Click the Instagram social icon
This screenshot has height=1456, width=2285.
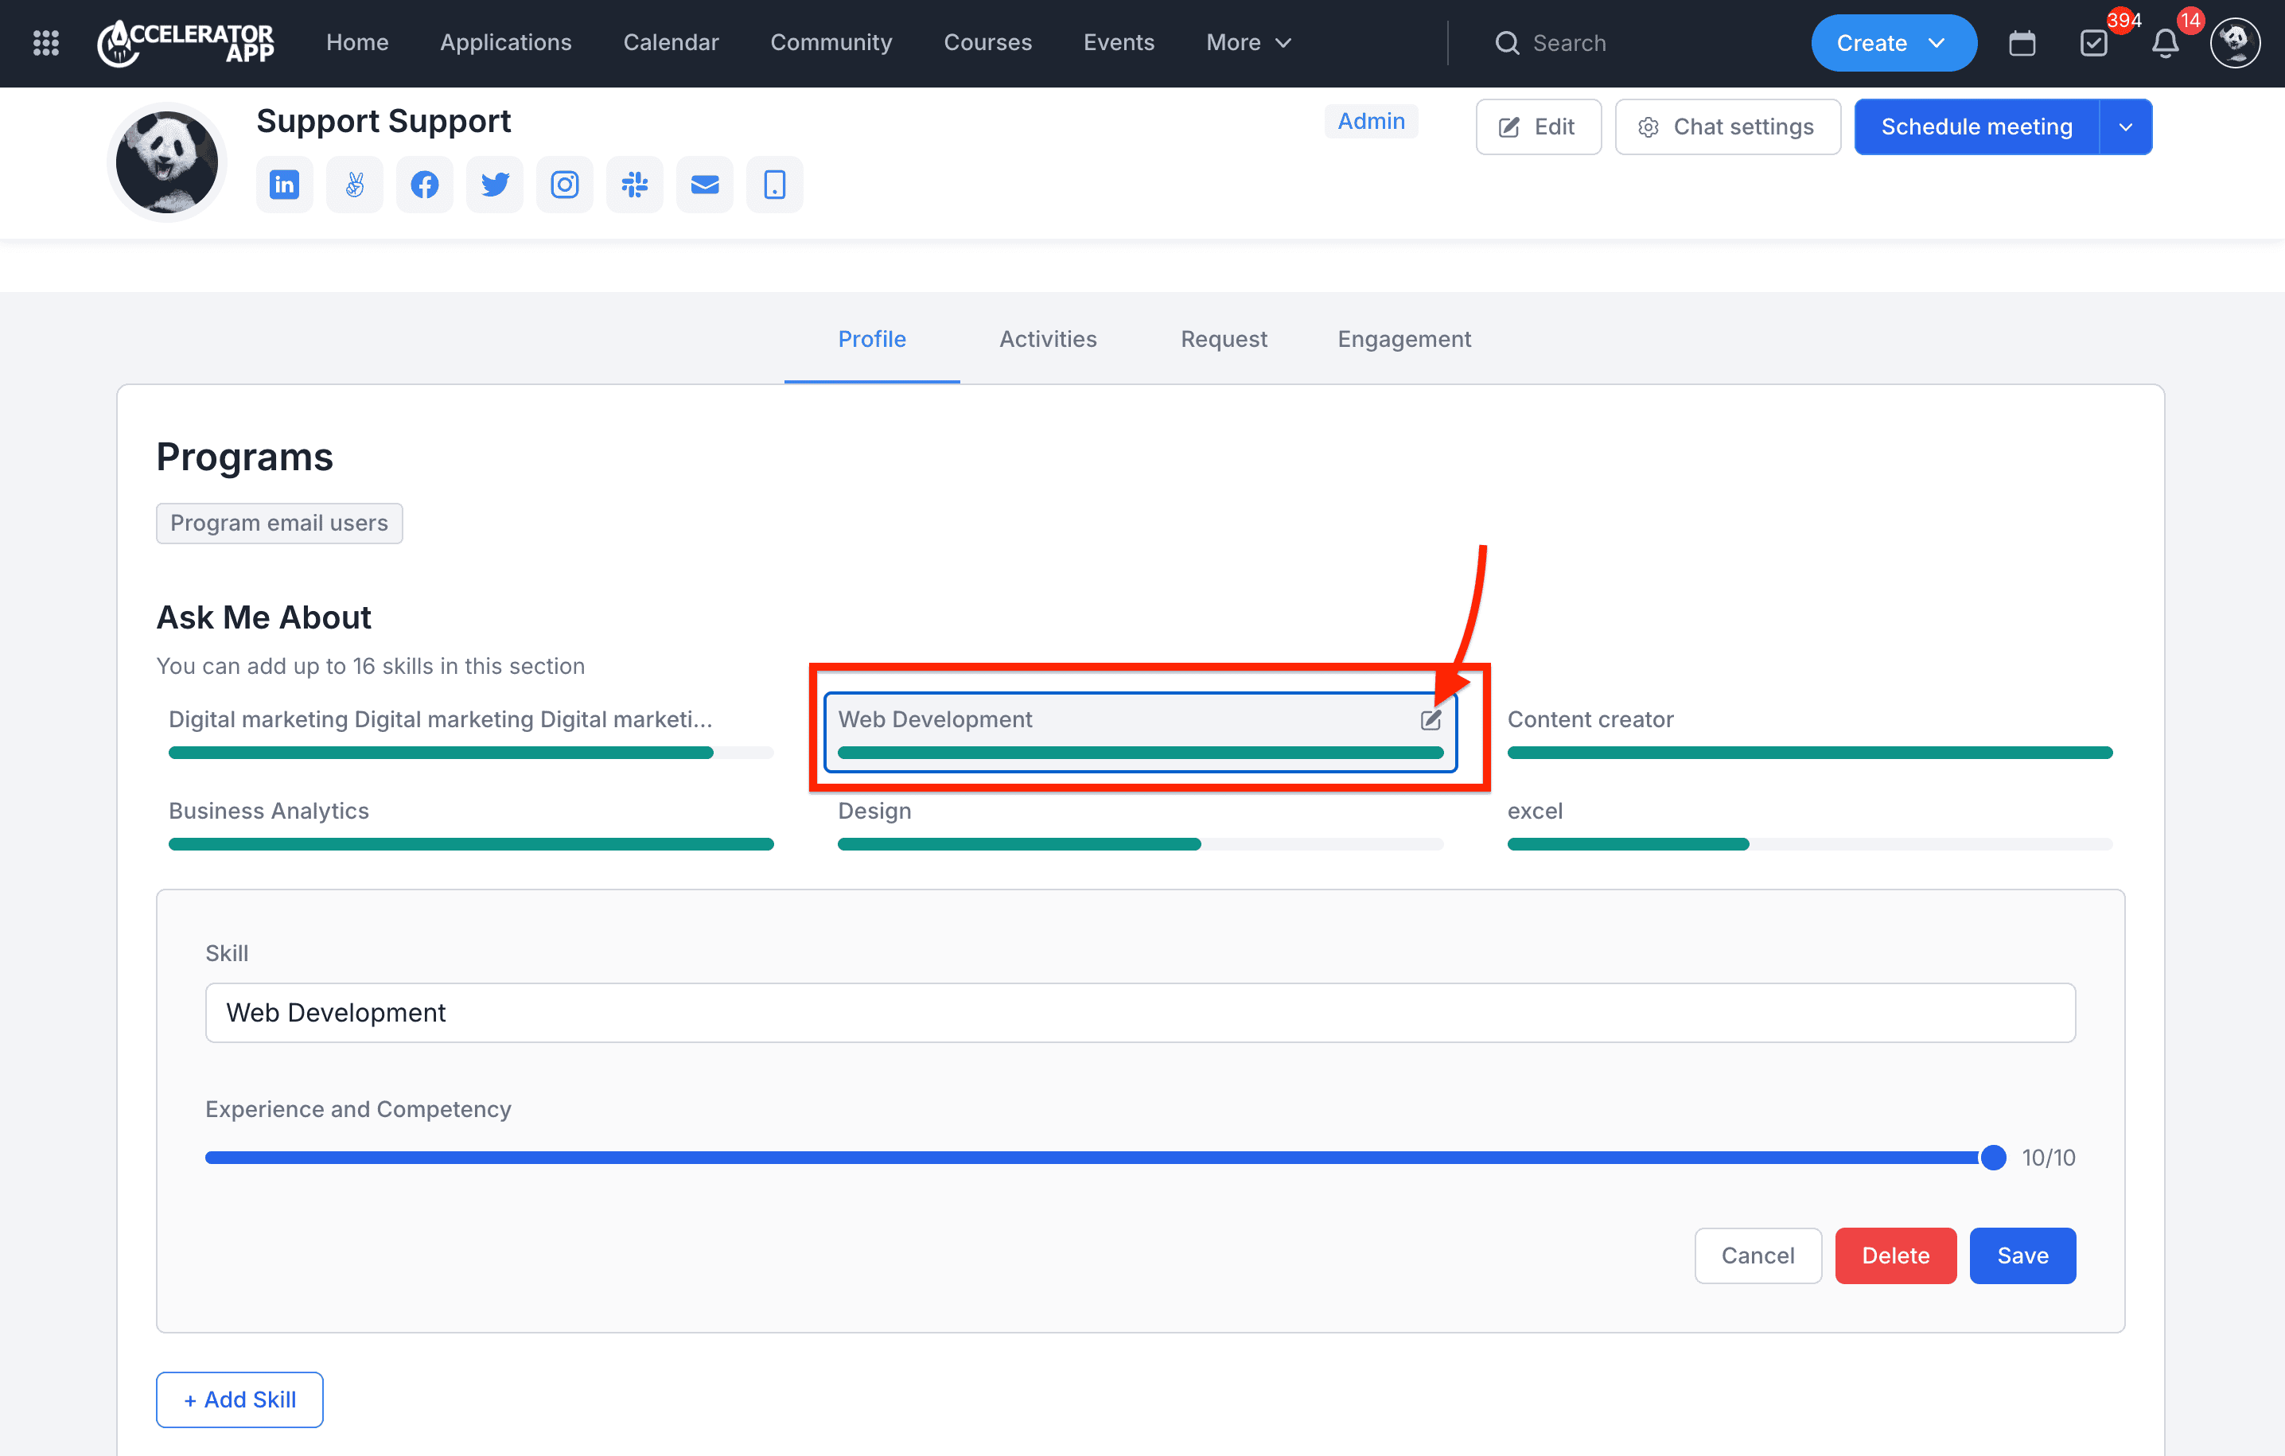(x=565, y=184)
